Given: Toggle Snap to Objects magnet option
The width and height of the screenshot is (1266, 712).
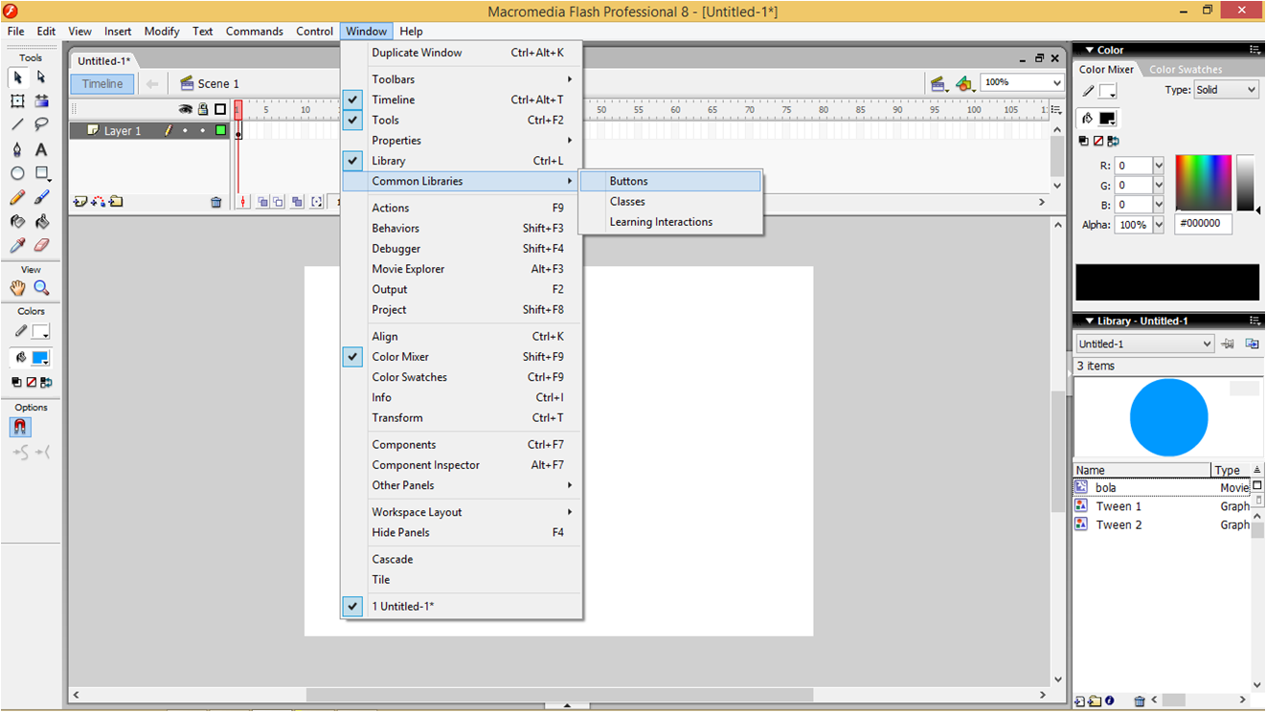Looking at the screenshot, I should click(x=20, y=427).
